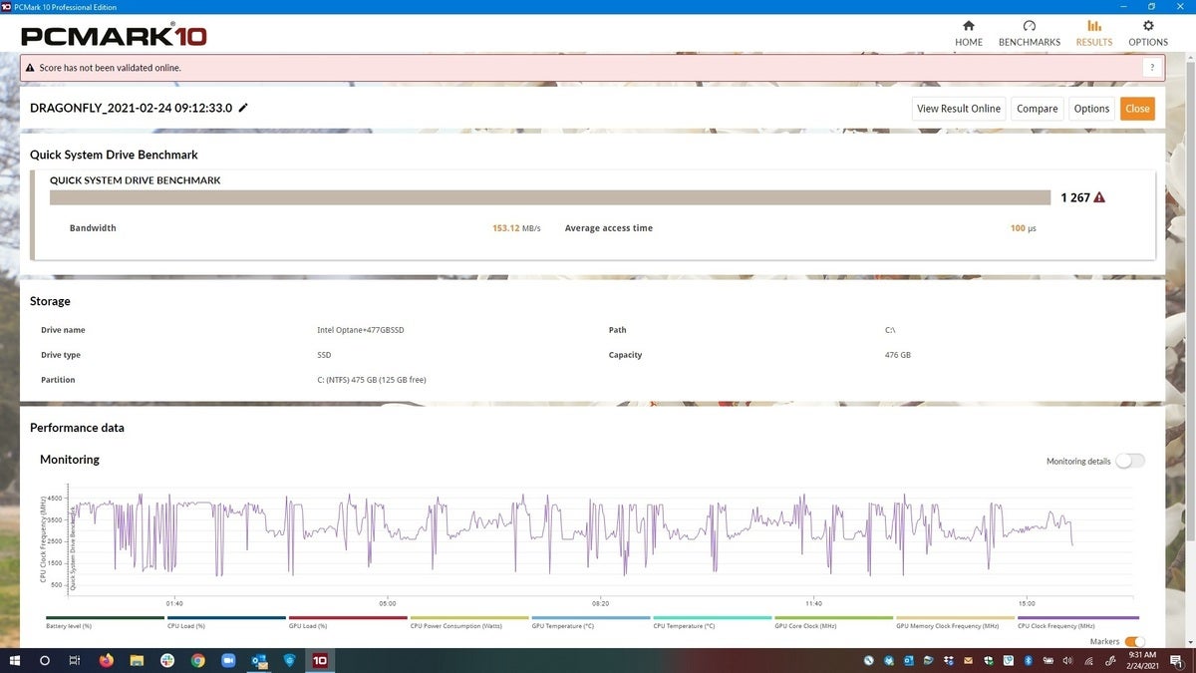This screenshot has width=1196, height=673.
Task: Click the Options button next to Compare
Action: pyautogui.click(x=1091, y=109)
